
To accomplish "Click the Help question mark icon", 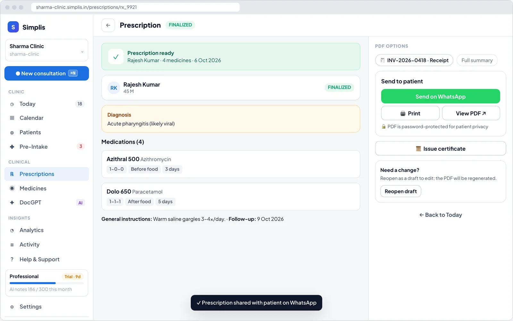I will [12, 259].
